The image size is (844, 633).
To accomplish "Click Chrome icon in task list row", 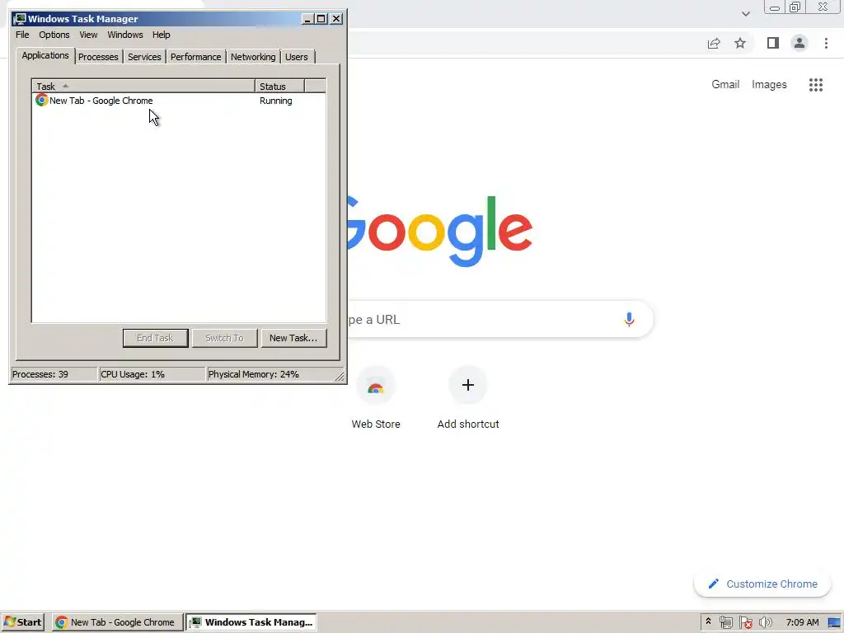I will [x=41, y=100].
